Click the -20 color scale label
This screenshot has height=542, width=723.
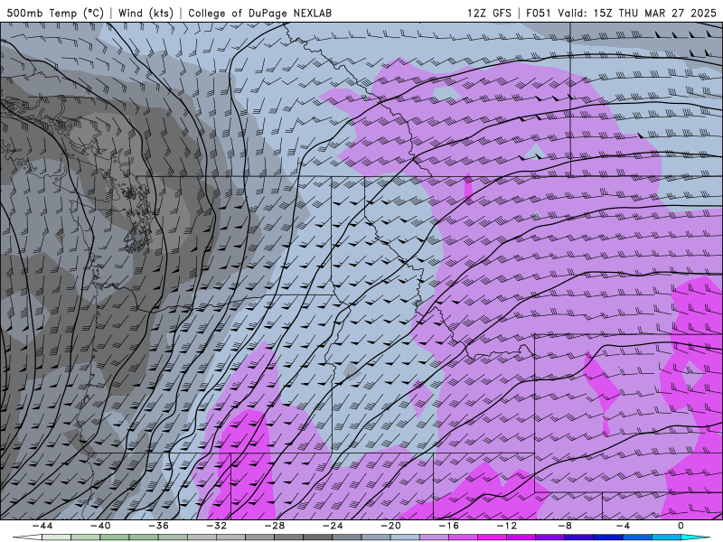tap(391, 526)
